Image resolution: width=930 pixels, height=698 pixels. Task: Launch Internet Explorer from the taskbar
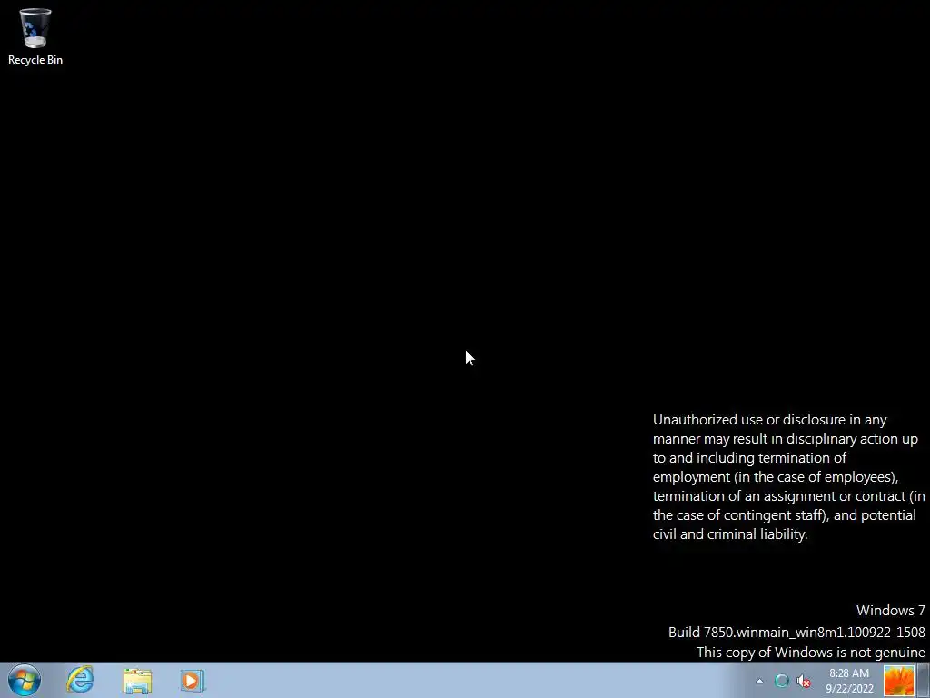coord(80,680)
